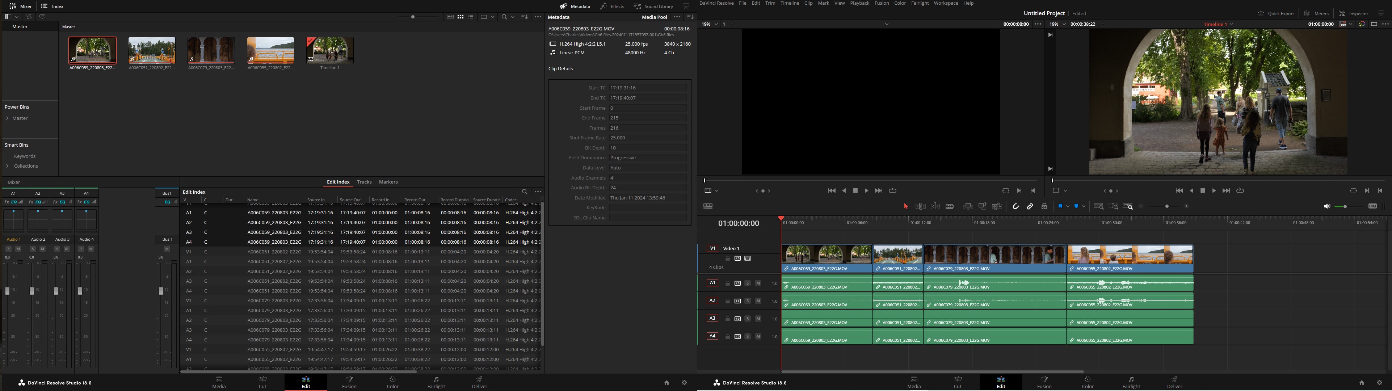Toggle the Linked Selection chain icon
The width and height of the screenshot is (1392, 391).
[x=1030, y=206]
